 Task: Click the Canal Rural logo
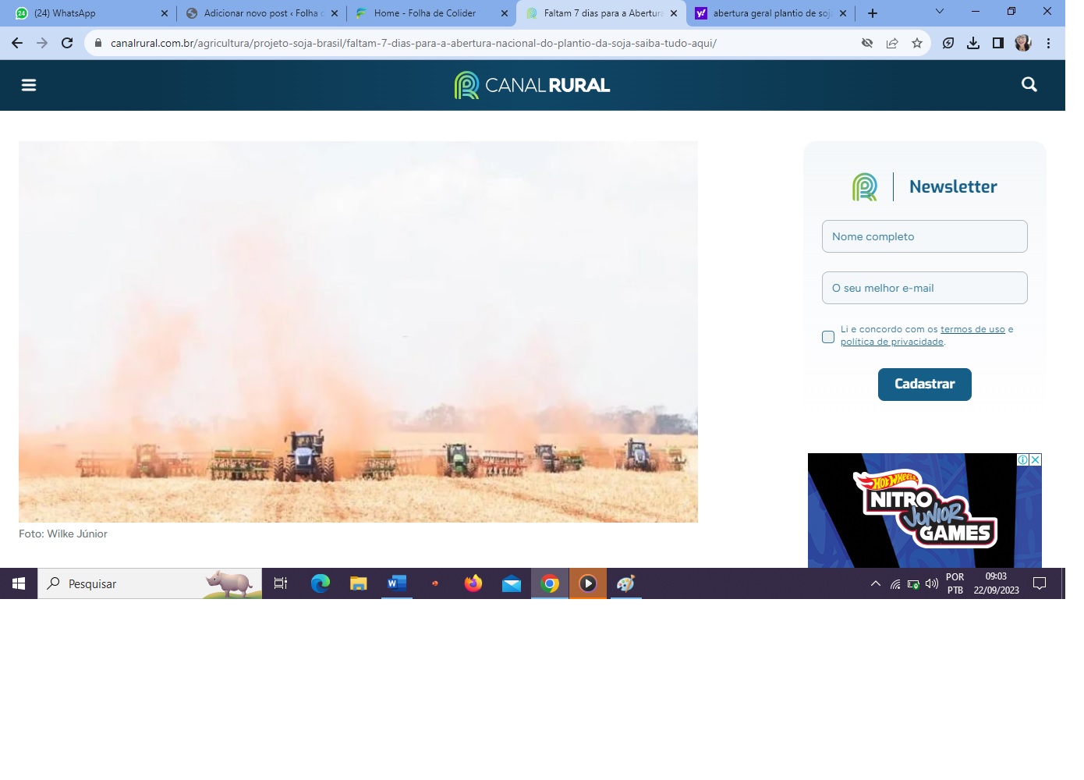pos(533,85)
